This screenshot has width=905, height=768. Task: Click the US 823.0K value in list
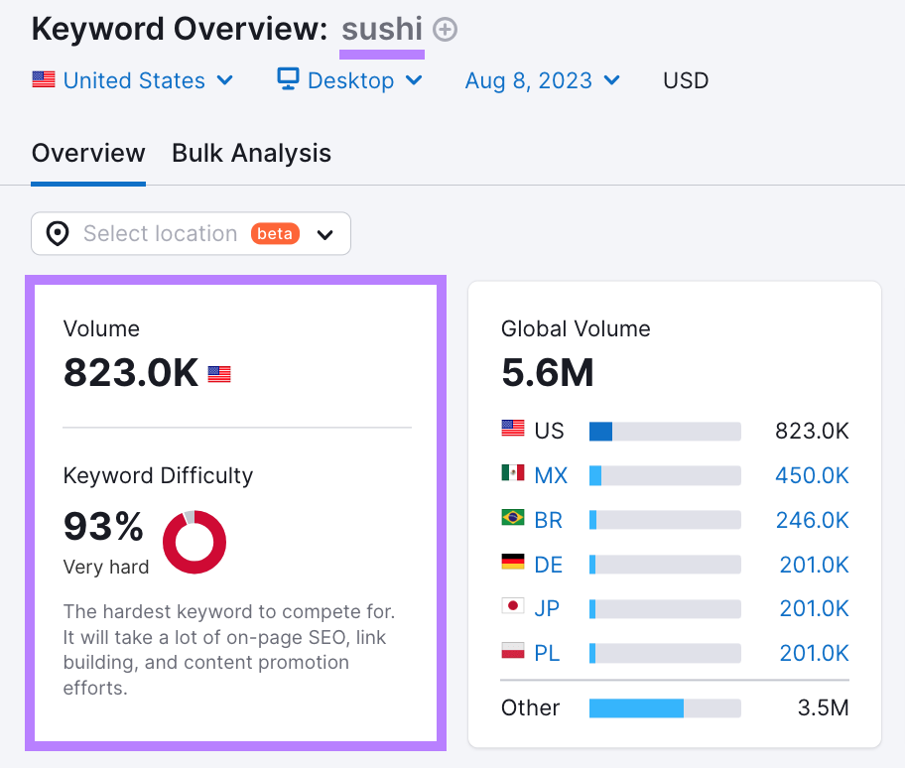[x=812, y=432]
